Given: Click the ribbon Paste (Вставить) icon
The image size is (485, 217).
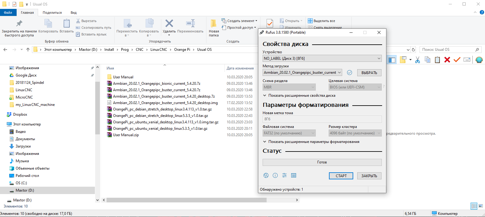Looking at the screenshot, I should (x=67, y=23).
